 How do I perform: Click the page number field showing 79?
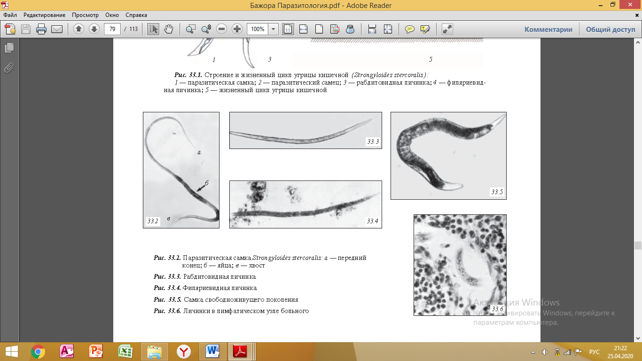tap(112, 29)
